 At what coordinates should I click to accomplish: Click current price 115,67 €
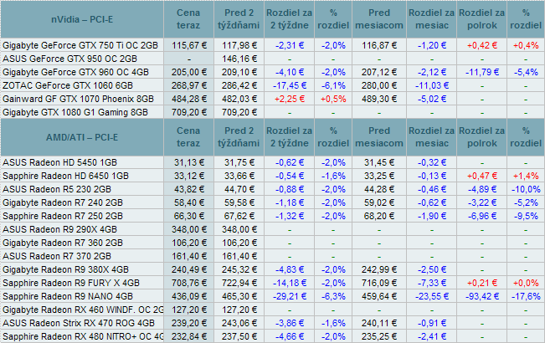tap(188, 45)
